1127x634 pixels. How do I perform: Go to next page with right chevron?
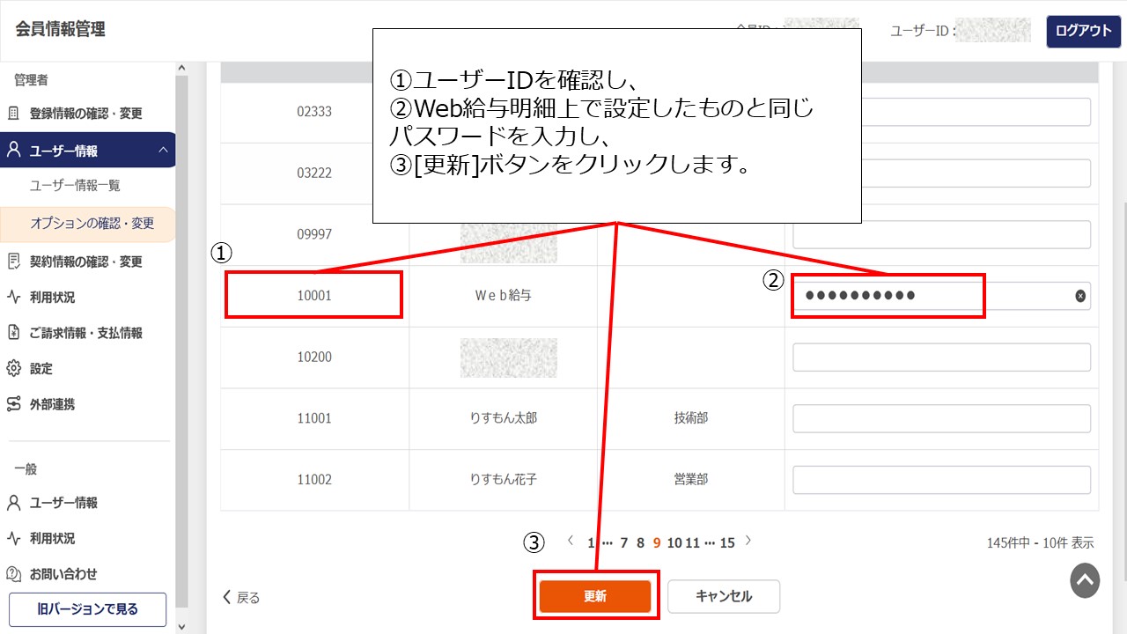point(748,541)
